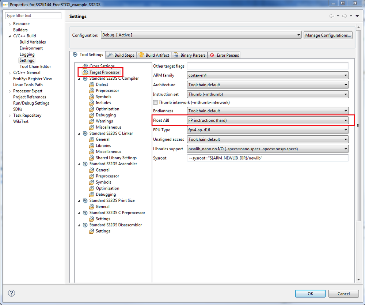
Task: Click the Cancel button
Action: point(343,294)
